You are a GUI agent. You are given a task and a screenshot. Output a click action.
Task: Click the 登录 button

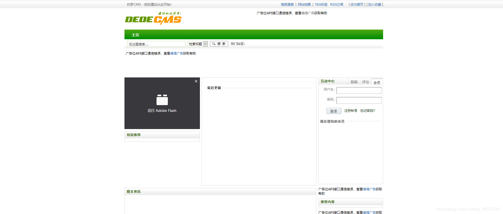coord(334,111)
